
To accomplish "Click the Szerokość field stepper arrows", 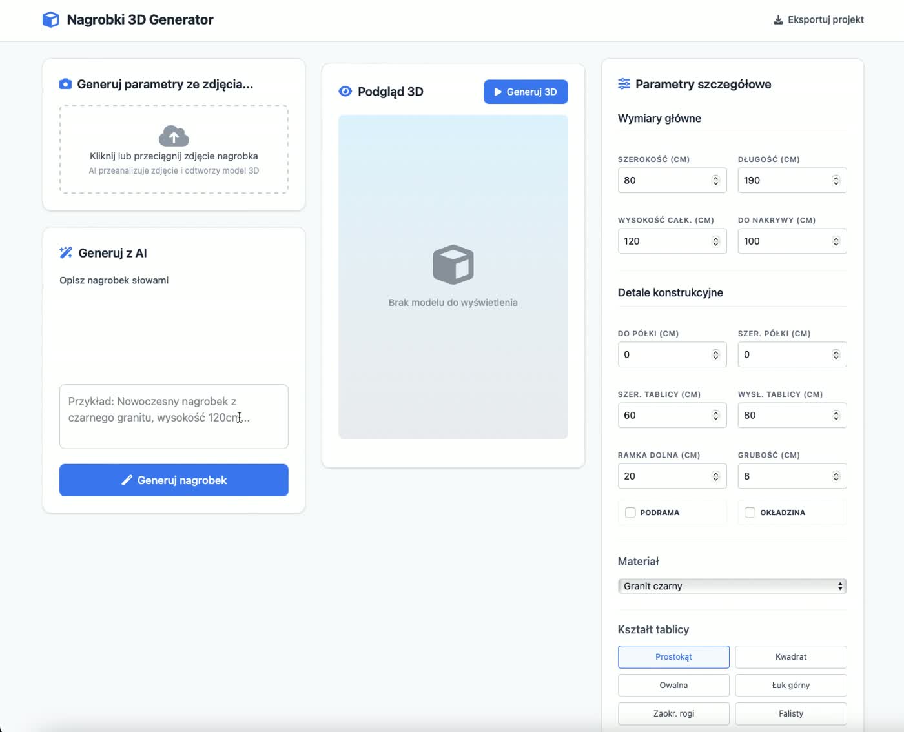I will point(715,181).
